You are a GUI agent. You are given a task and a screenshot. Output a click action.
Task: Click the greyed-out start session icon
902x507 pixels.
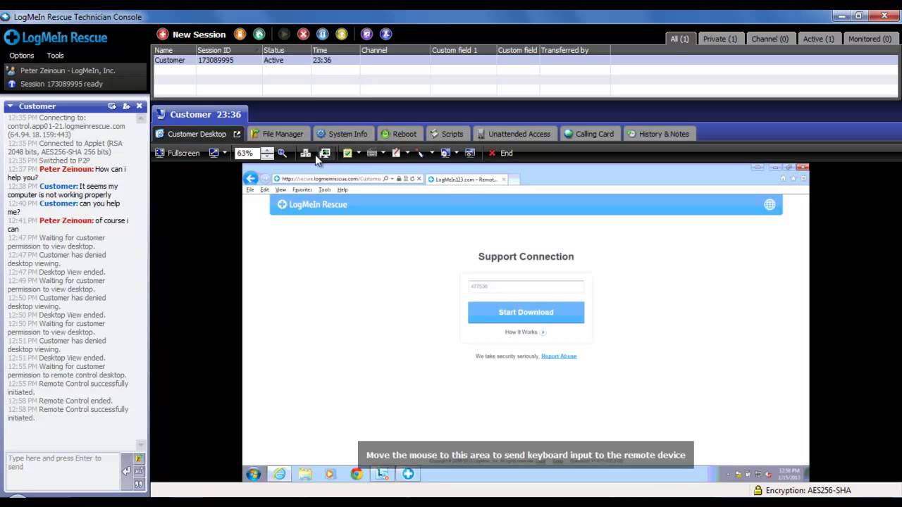click(284, 34)
